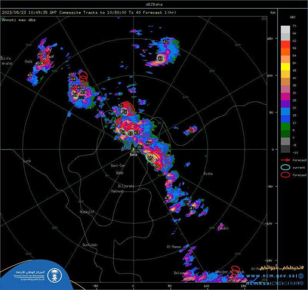The width and height of the screenshot is (308, 290).
Task: Click the '70' value on the colour scale
Action: (294, 26)
